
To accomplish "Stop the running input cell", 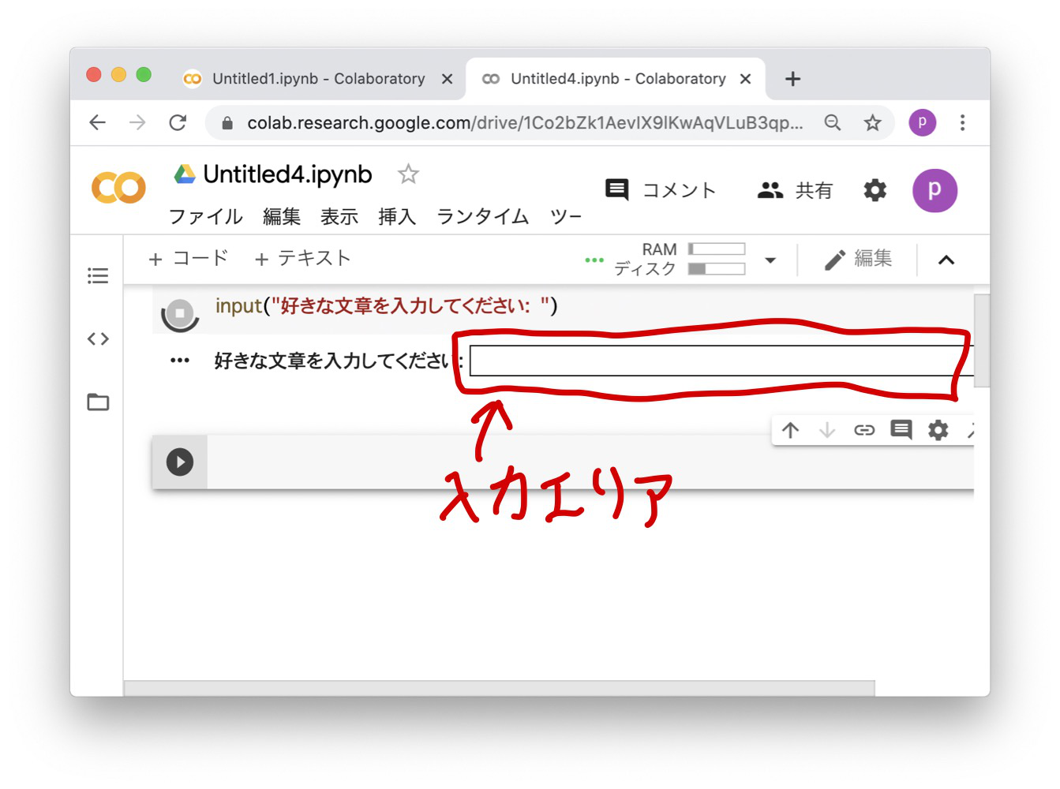I will 180,314.
